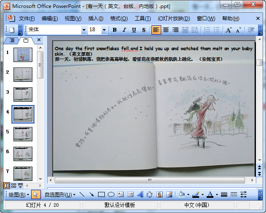Apply the Fill Color paint bucket

point(181,194)
